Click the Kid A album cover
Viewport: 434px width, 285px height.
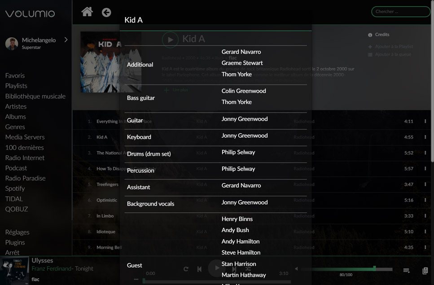pos(100,62)
